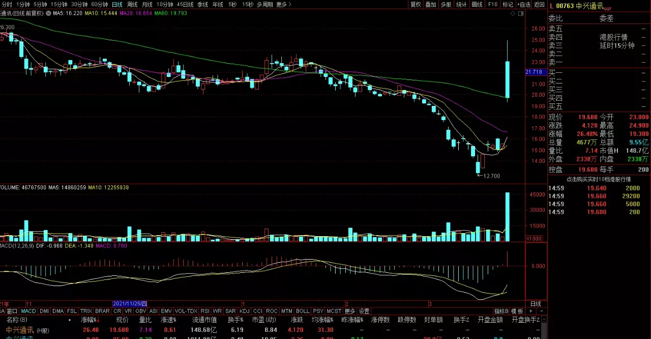This screenshot has width=651, height=339.
Task: Select the KDJ indicator tab
Action: point(245,311)
